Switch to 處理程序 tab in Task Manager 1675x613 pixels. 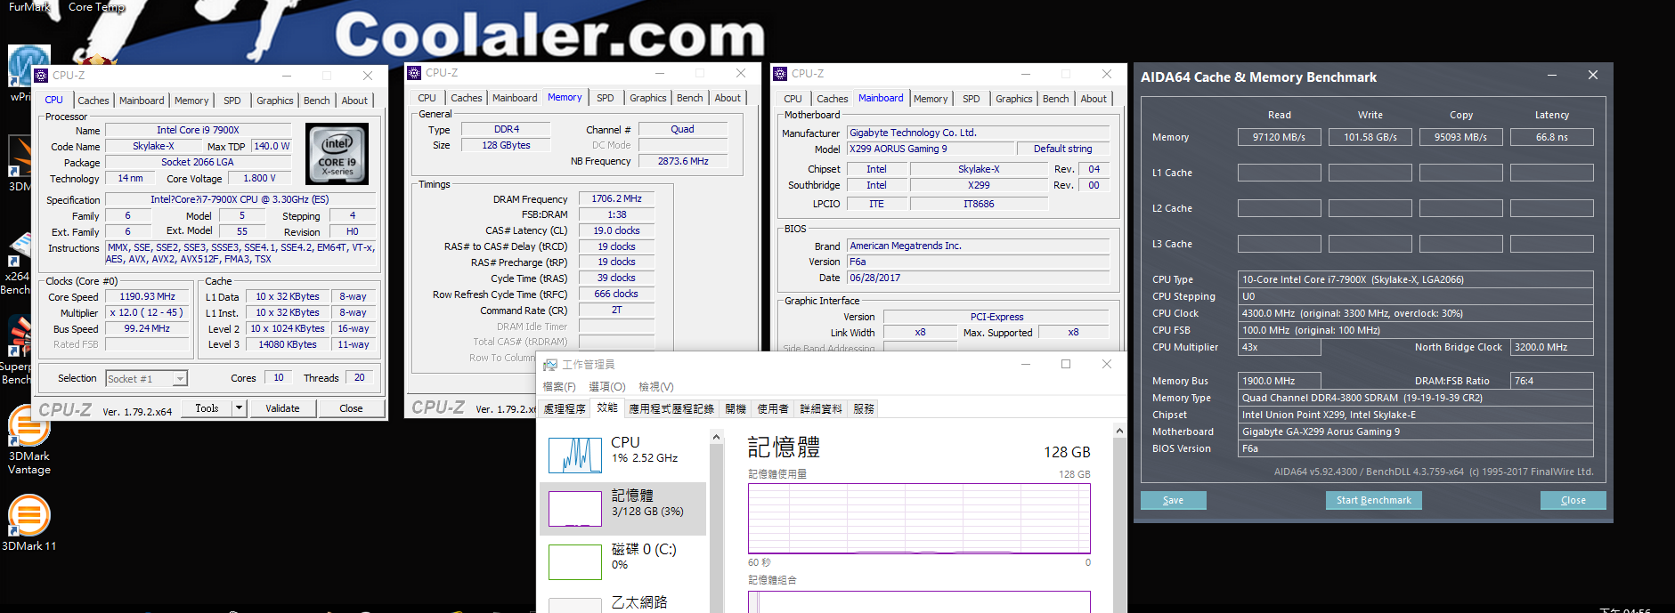[x=565, y=409]
